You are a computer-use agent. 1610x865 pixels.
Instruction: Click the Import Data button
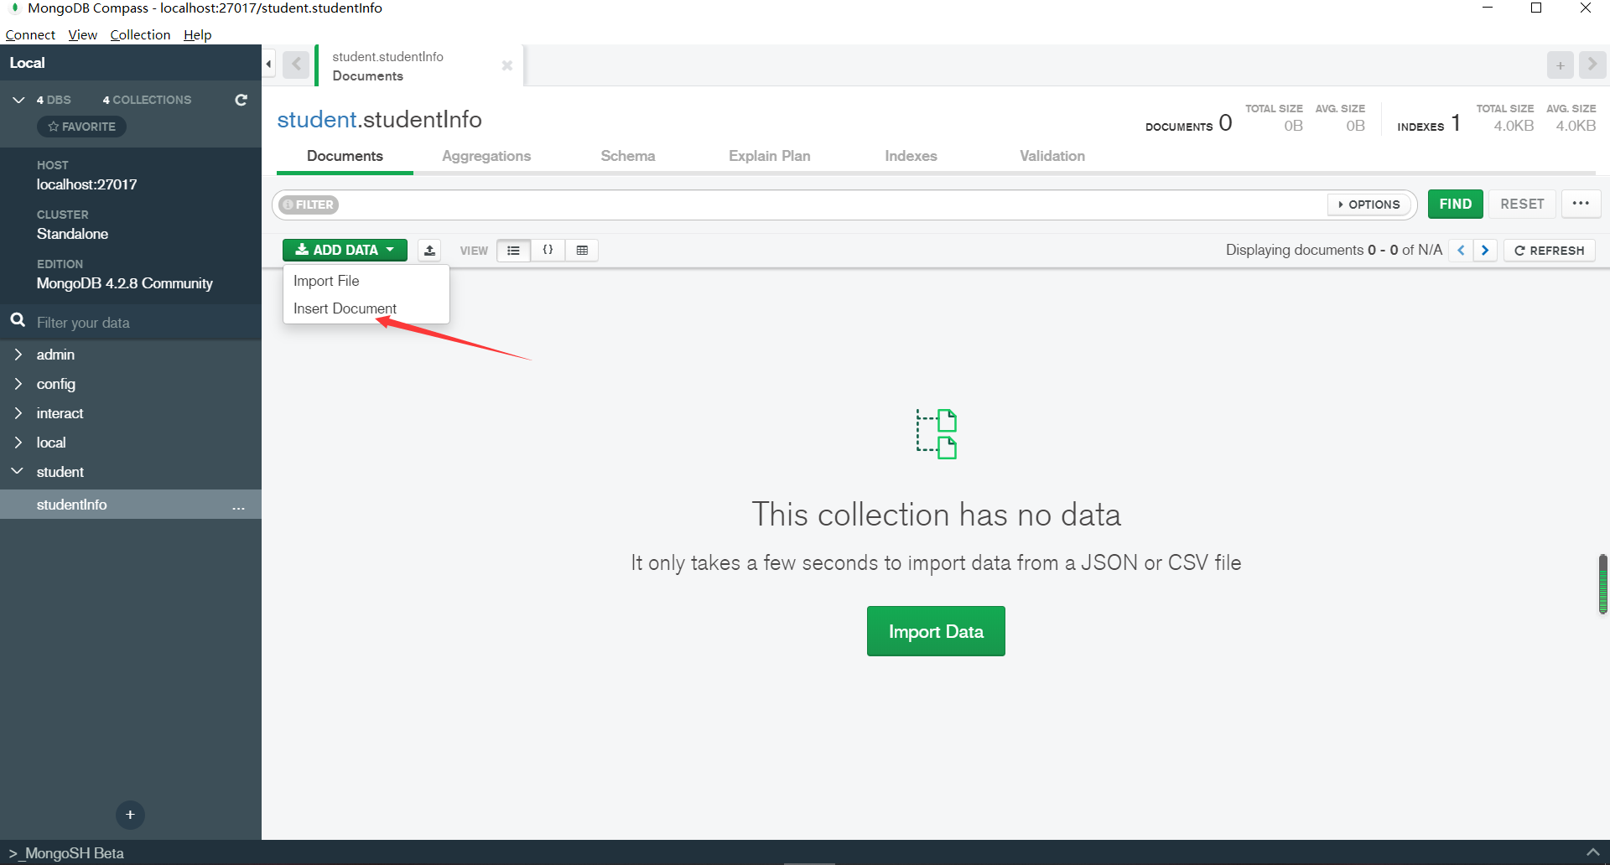pos(936,631)
